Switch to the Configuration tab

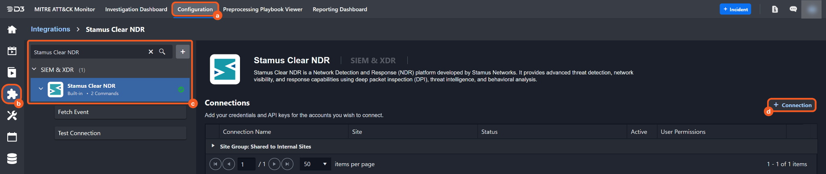pos(195,9)
